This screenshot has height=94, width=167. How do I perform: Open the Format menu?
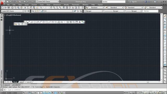click(x=34, y=5)
